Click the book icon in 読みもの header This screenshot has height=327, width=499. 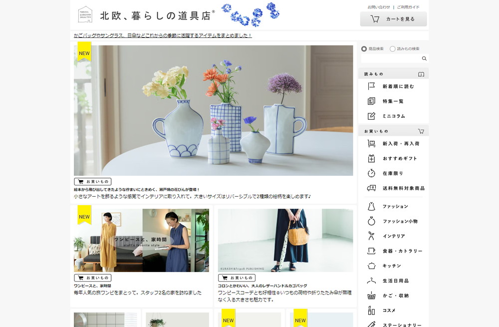pyautogui.click(x=421, y=74)
